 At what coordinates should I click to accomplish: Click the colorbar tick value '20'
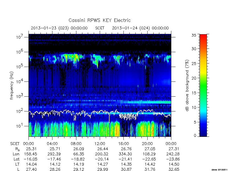[x=194, y=78]
